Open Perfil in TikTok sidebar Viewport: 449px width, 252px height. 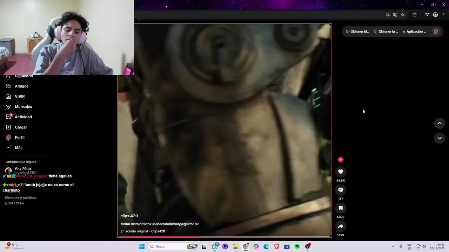[20, 138]
